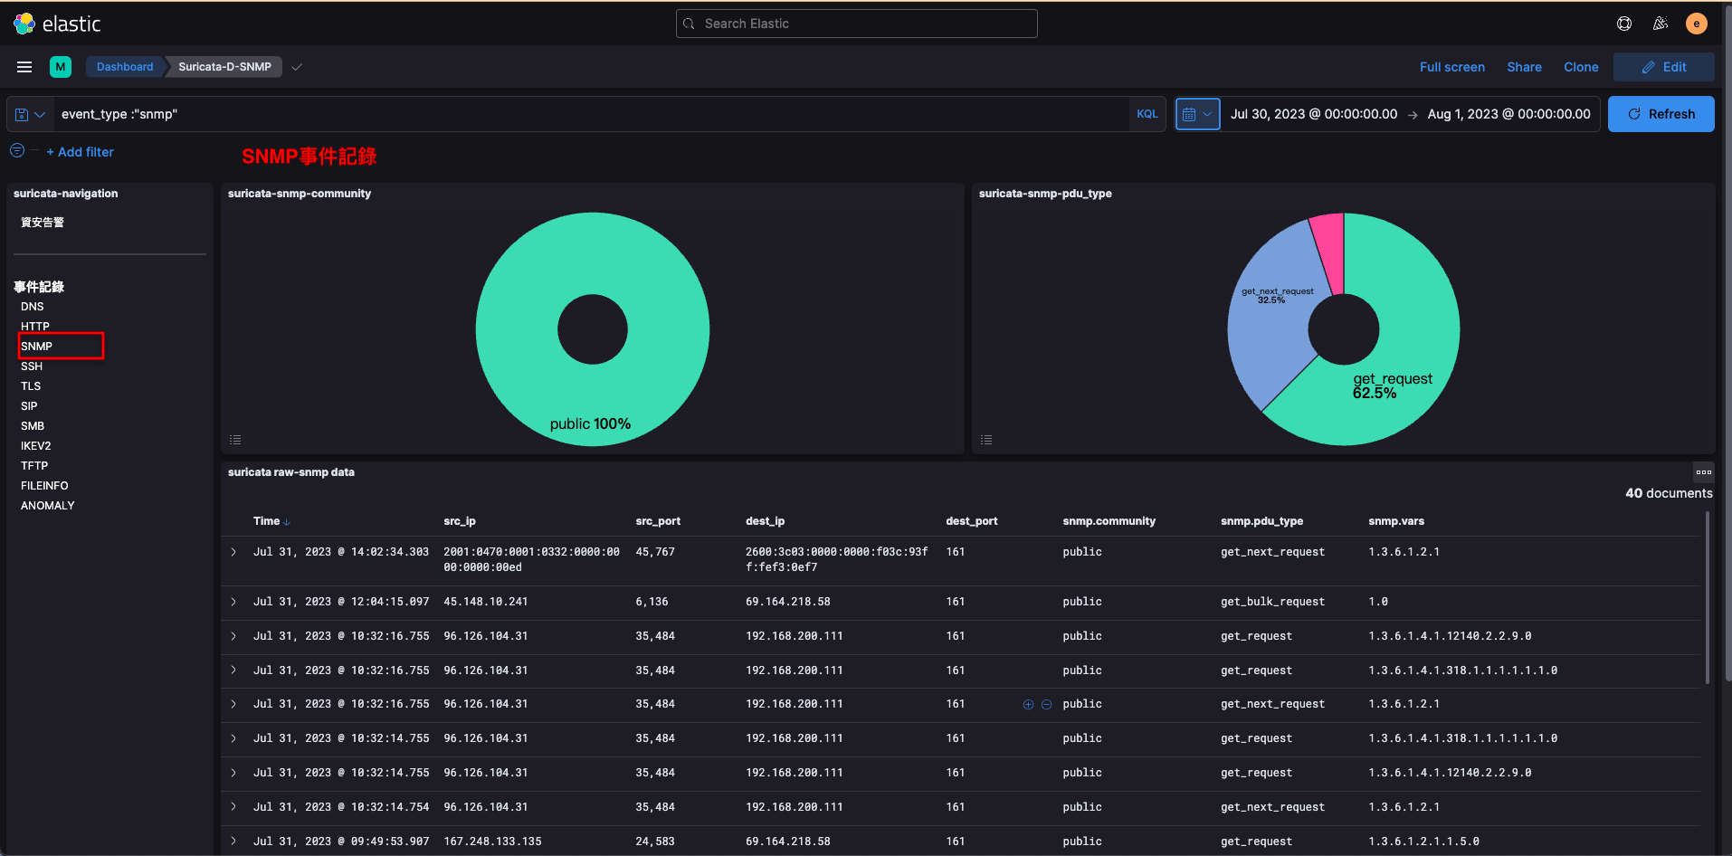Navigate to TFTP event records

point(34,466)
